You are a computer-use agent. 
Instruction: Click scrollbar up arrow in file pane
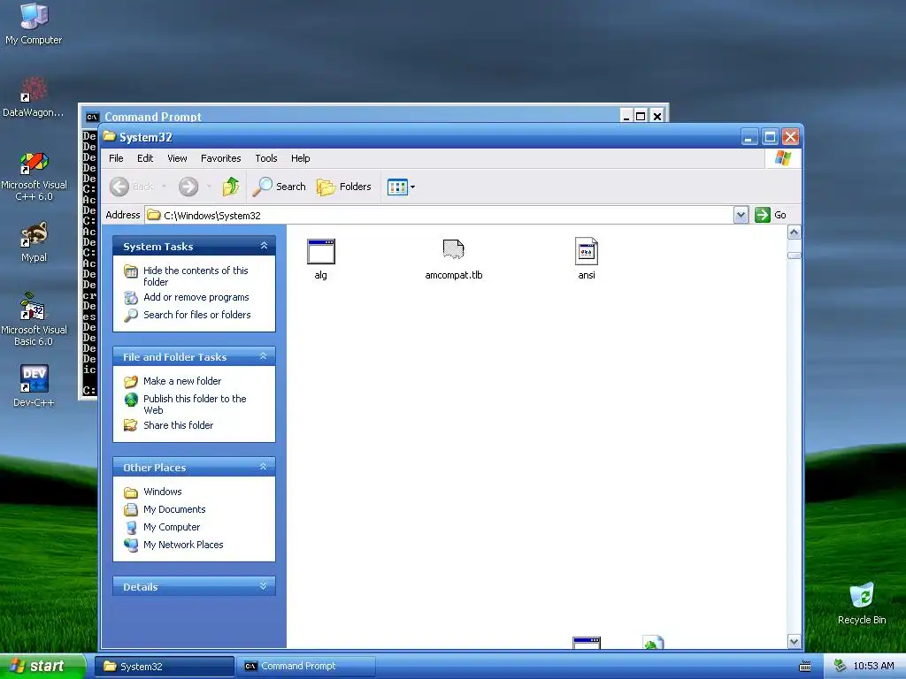pos(795,233)
